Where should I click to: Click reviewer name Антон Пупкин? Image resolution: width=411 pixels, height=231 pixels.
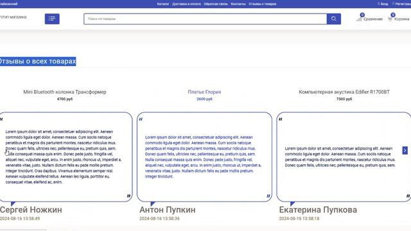click(168, 210)
